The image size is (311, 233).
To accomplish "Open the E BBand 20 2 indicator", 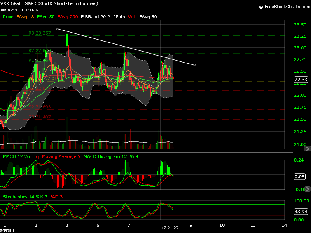I will [96, 17].
